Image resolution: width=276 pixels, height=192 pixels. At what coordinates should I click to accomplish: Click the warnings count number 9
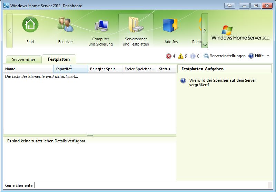[x=186, y=56]
